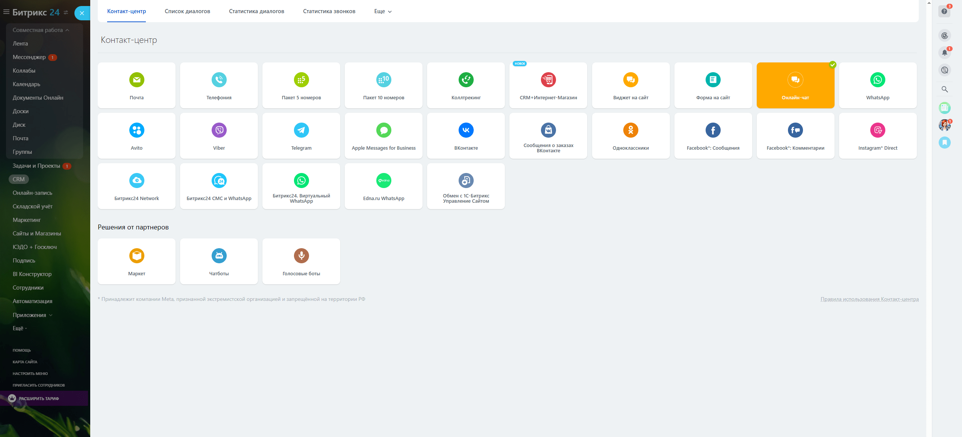Click the РАСШИРИТЬ ТАРИФ button
The height and width of the screenshot is (437, 962).
44,399
